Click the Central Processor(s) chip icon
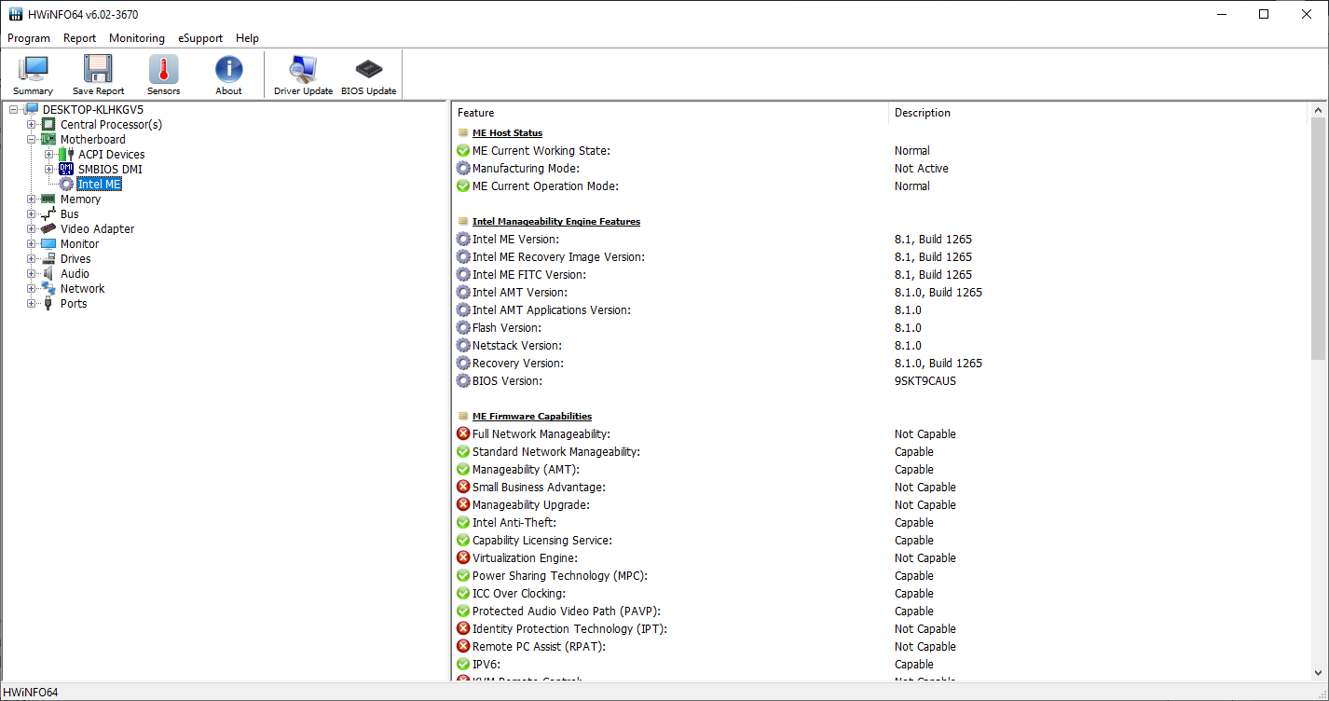The width and height of the screenshot is (1329, 701). tap(48, 125)
